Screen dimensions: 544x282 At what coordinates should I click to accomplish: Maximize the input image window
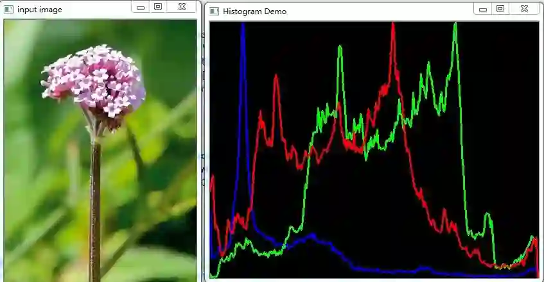point(158,7)
